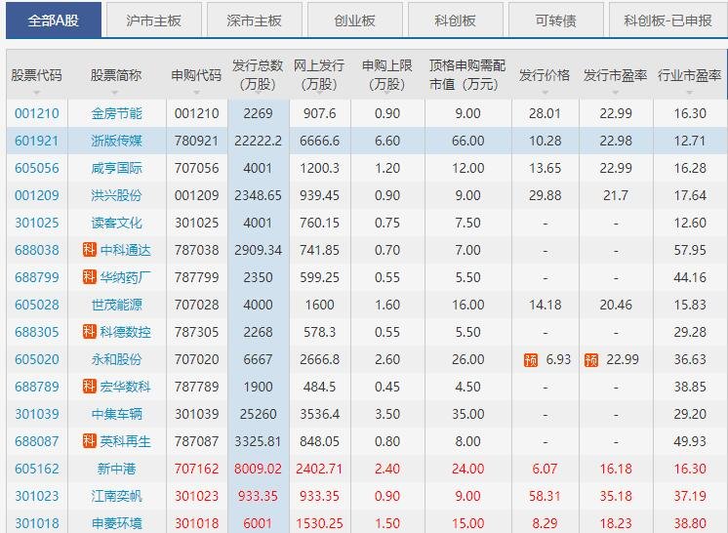Open stock code link 688305
This screenshot has width=728, height=533.
click(37, 333)
